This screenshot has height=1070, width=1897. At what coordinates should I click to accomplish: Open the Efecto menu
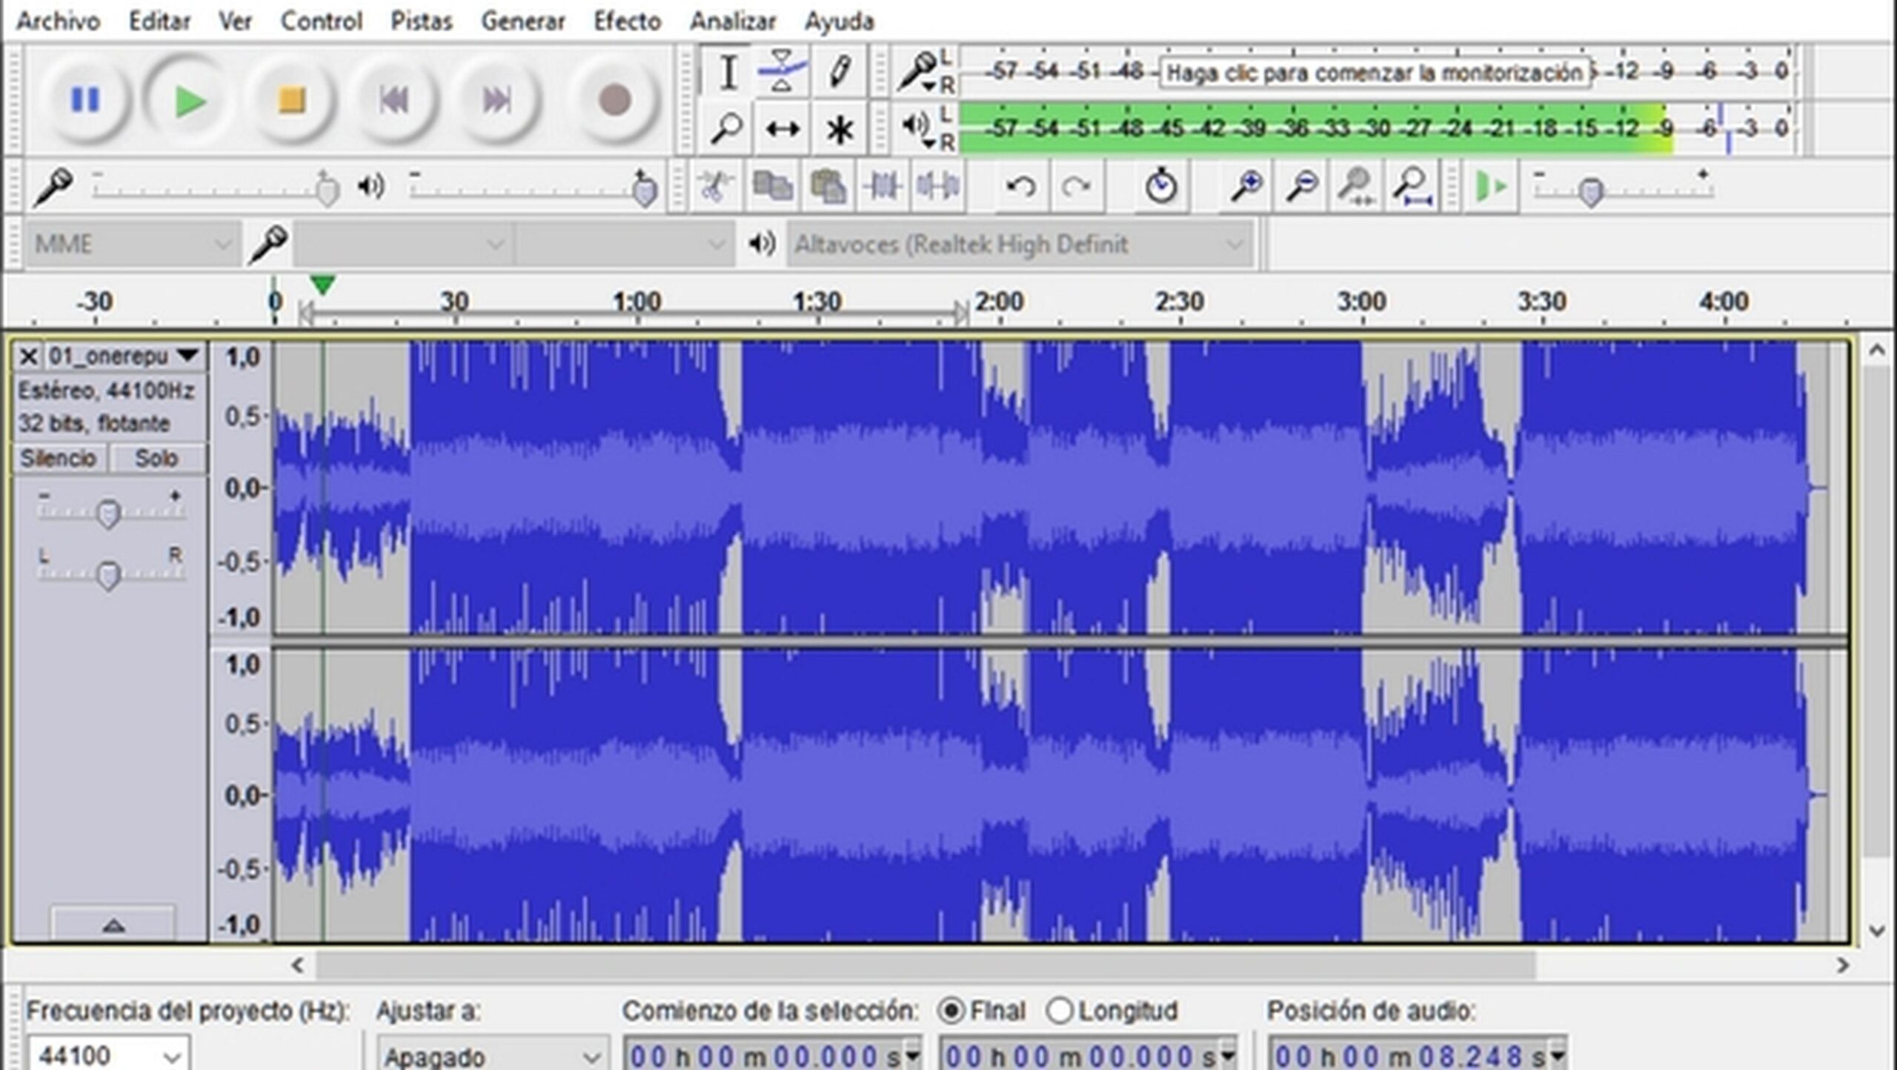pos(626,21)
